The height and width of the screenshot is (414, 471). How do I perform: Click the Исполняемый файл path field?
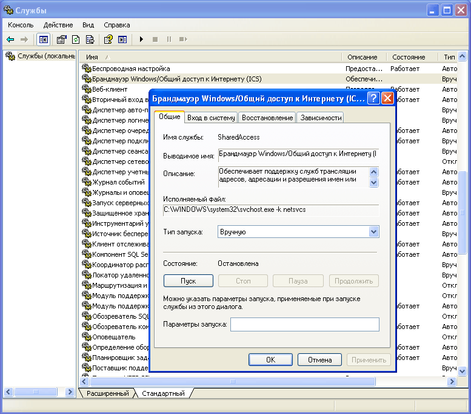(x=271, y=209)
